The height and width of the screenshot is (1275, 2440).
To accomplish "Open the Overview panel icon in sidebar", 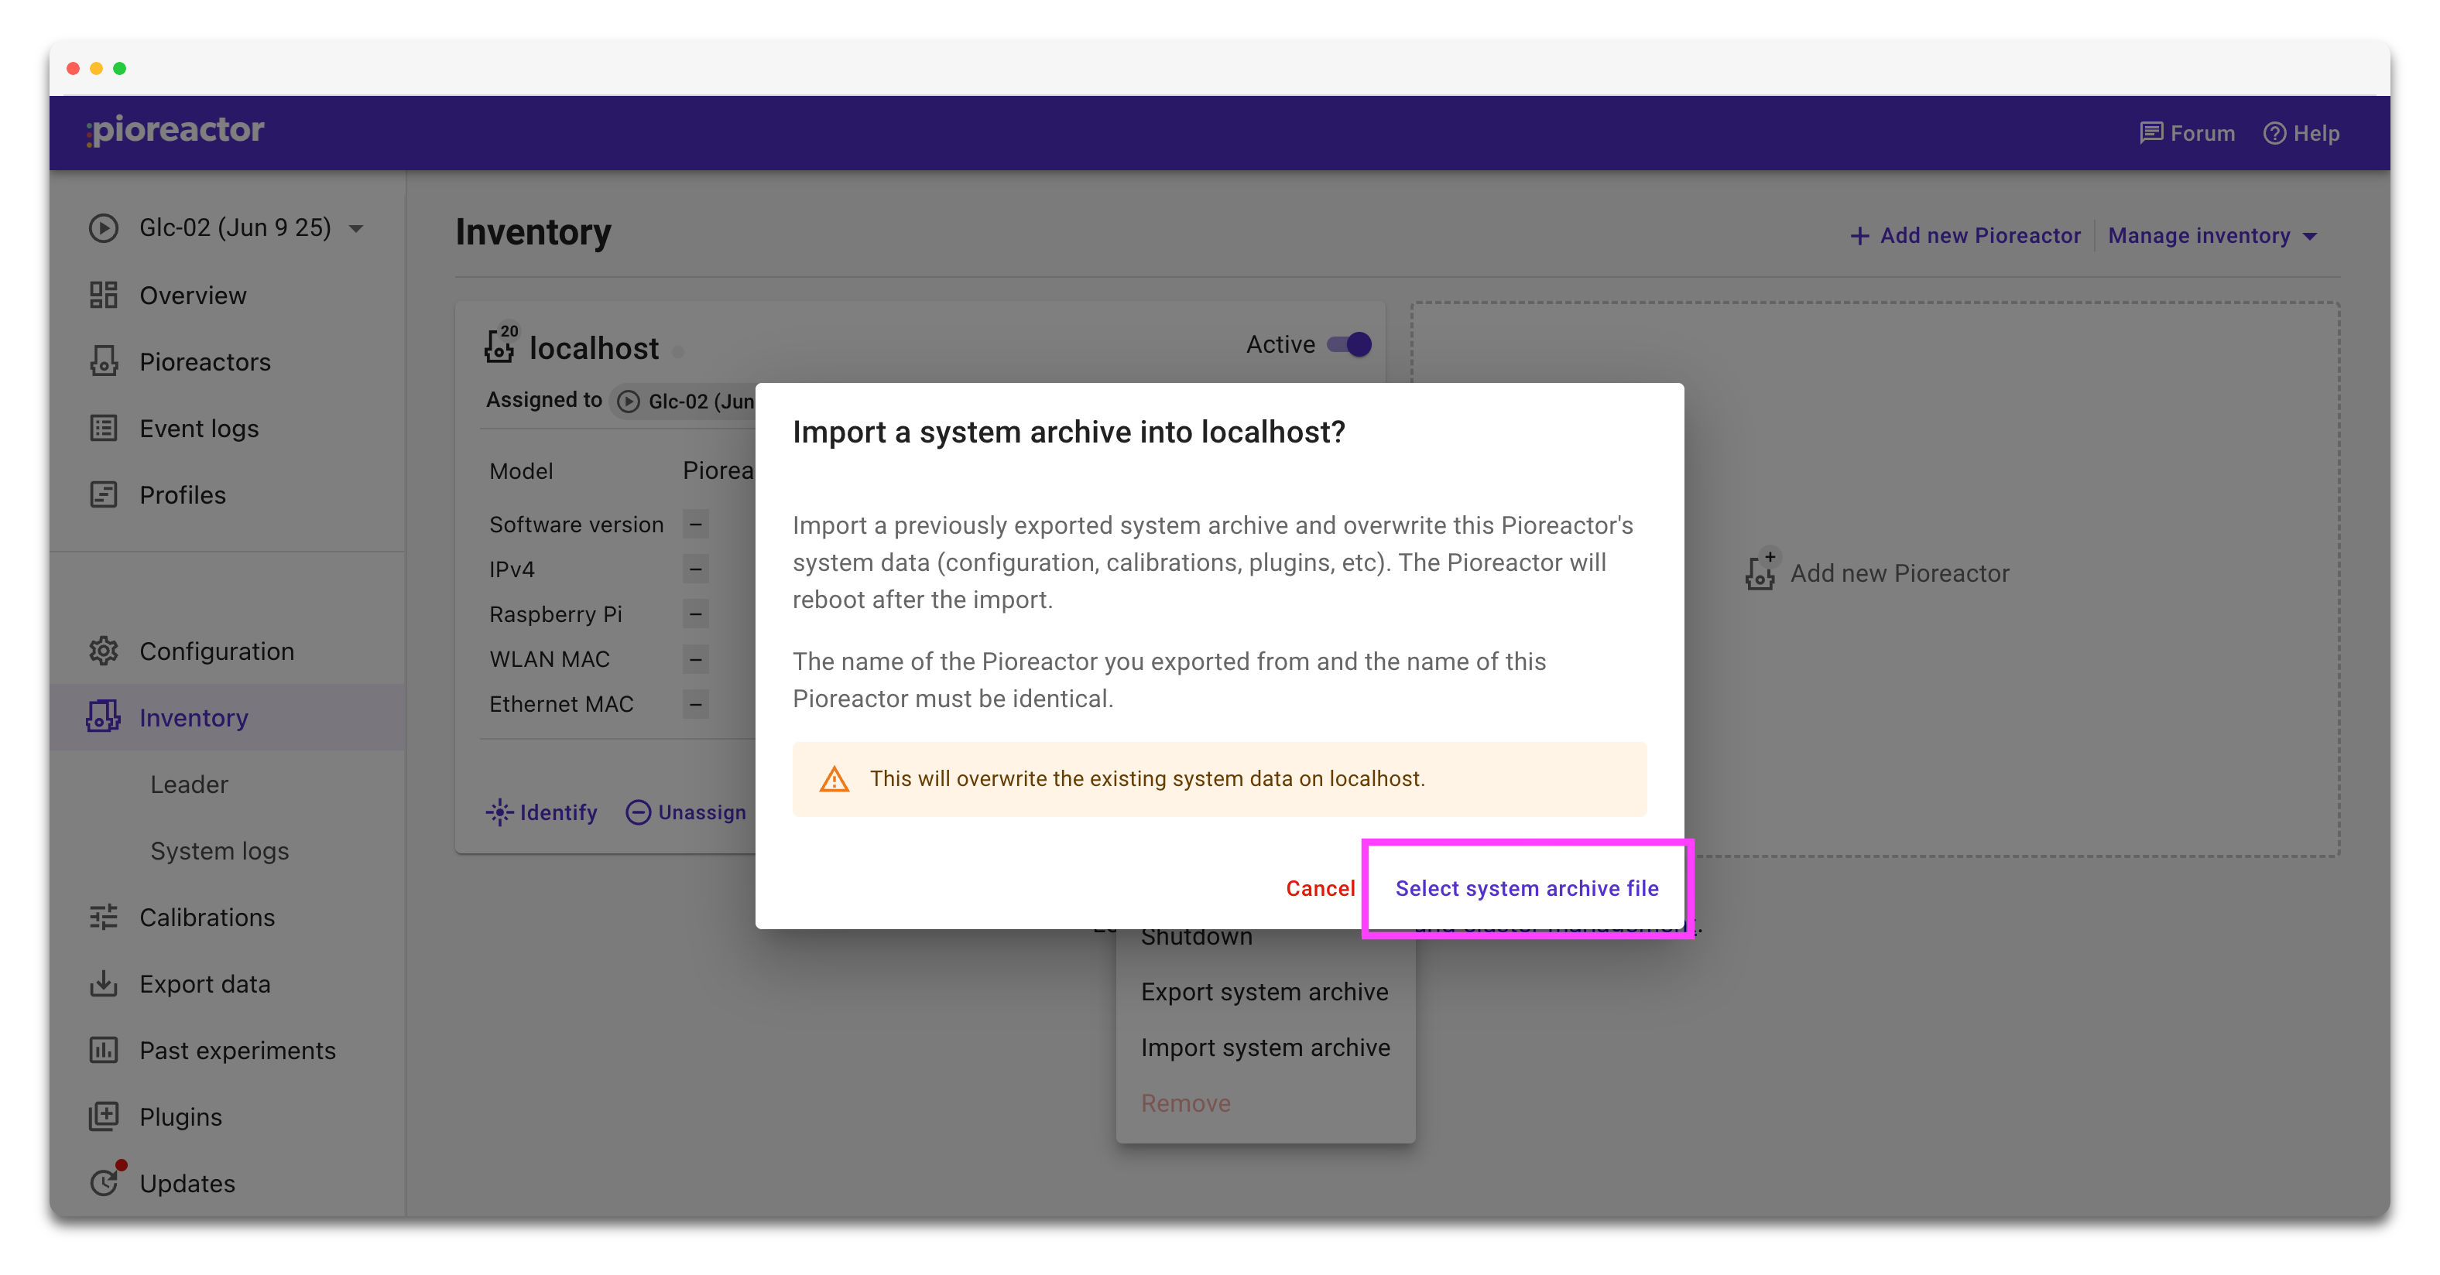I will (x=105, y=294).
